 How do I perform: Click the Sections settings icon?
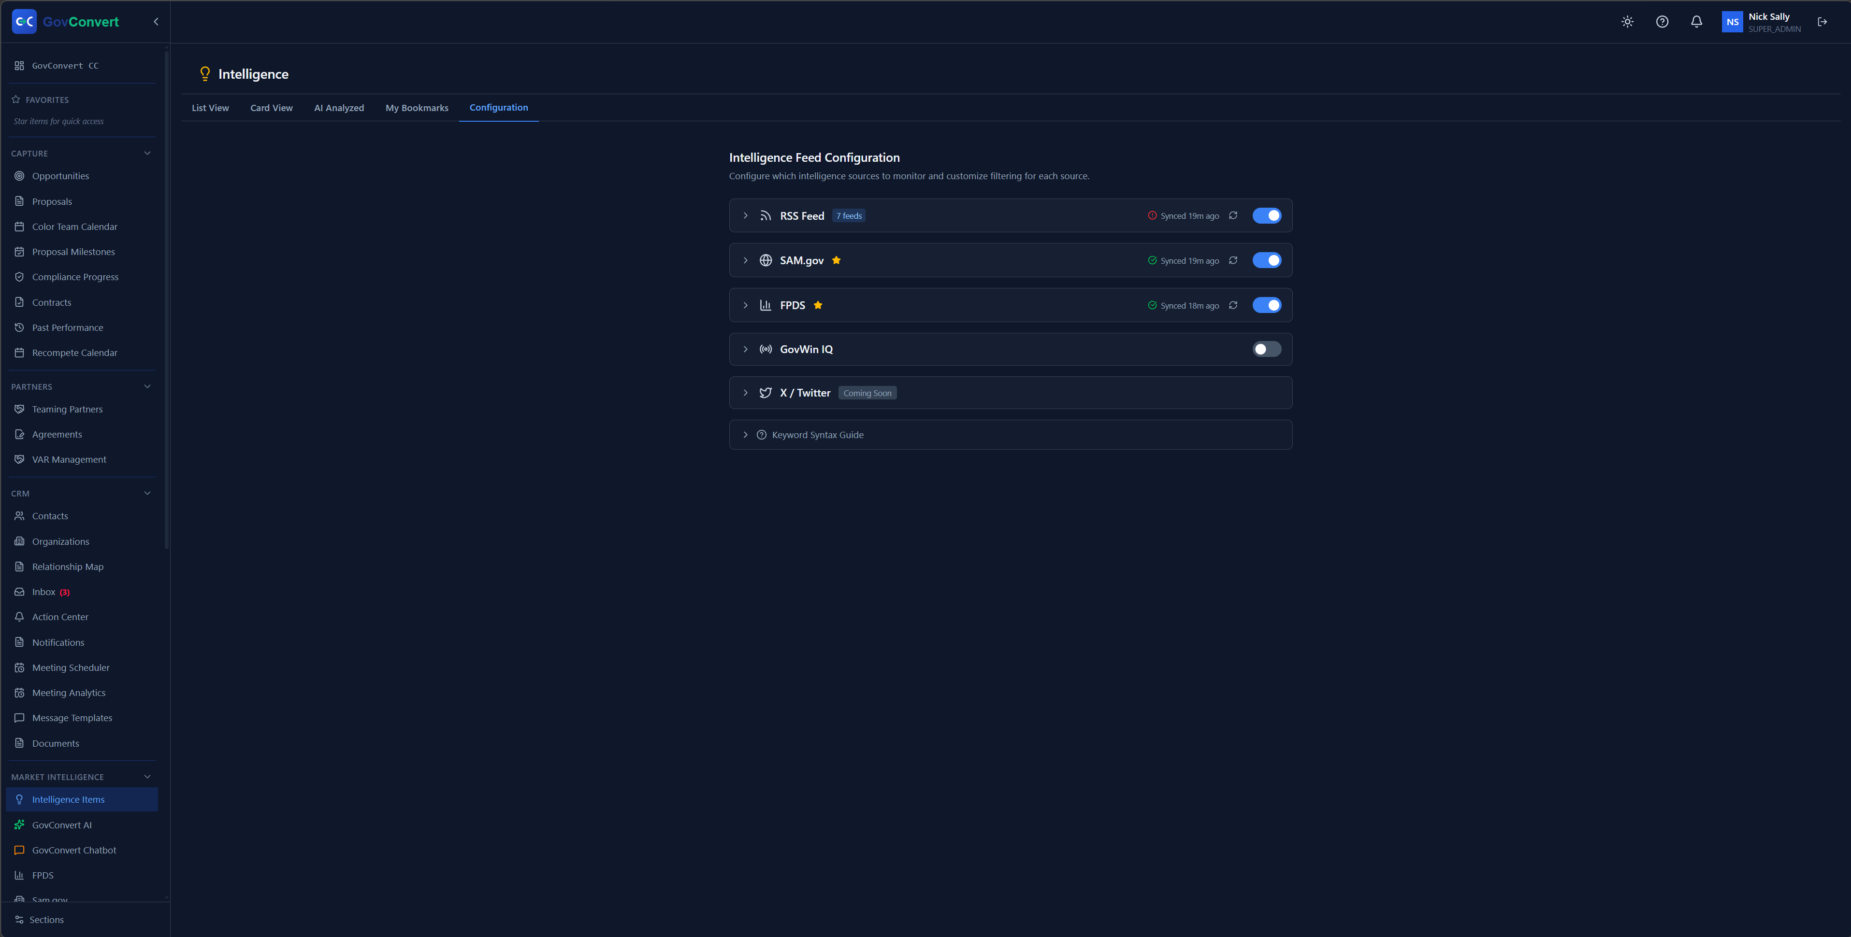tap(19, 920)
